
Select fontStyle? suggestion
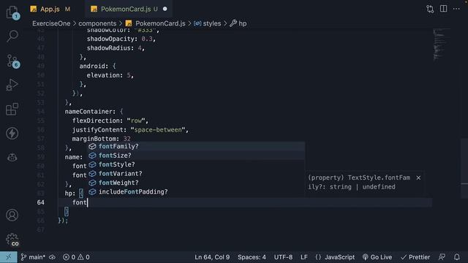click(196, 164)
